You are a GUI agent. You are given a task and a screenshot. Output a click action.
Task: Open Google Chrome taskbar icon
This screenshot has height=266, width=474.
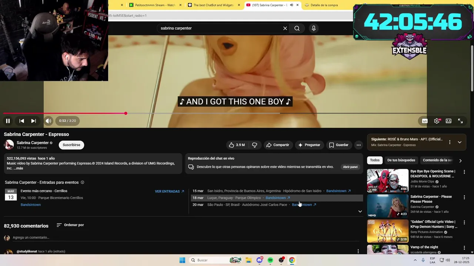coord(292,260)
